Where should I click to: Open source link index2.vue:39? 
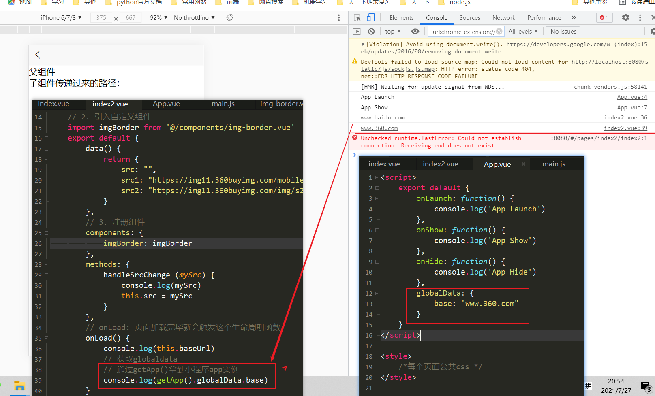click(625, 128)
